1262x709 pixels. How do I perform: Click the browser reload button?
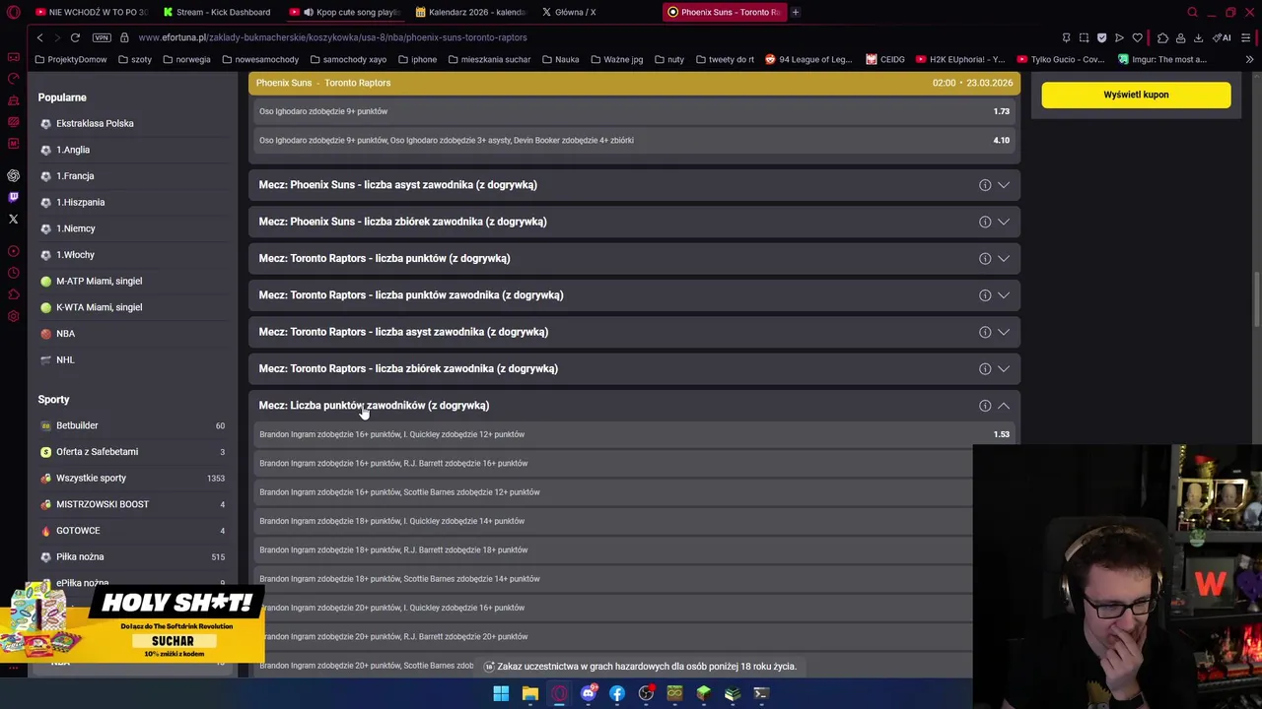tap(75, 37)
